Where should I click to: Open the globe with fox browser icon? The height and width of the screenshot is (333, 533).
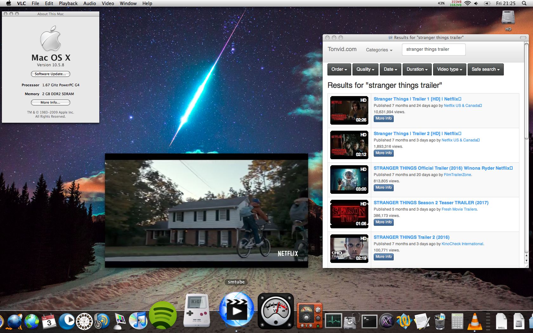tap(15, 321)
